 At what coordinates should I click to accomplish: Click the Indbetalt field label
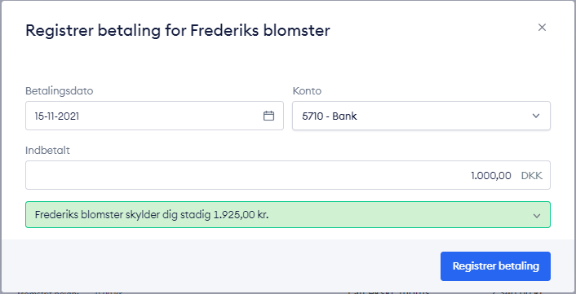47,151
